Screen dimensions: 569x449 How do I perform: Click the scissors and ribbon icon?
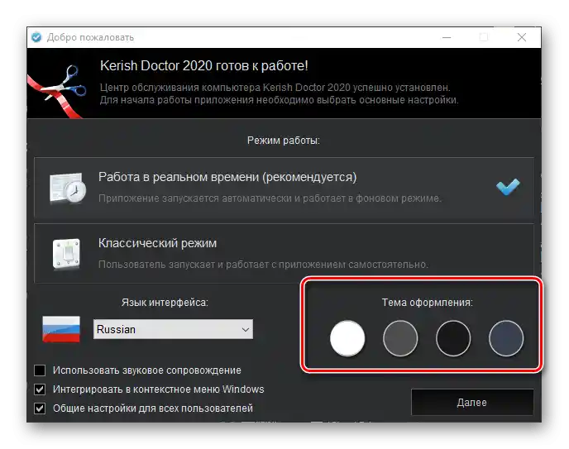(57, 91)
